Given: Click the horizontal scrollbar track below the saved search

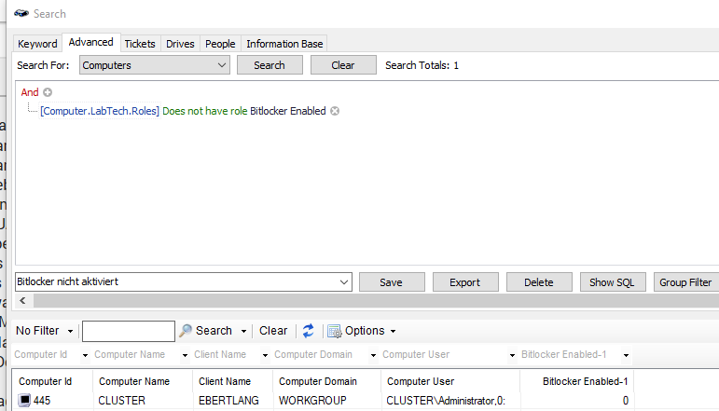Looking at the screenshot, I should 376,301.
